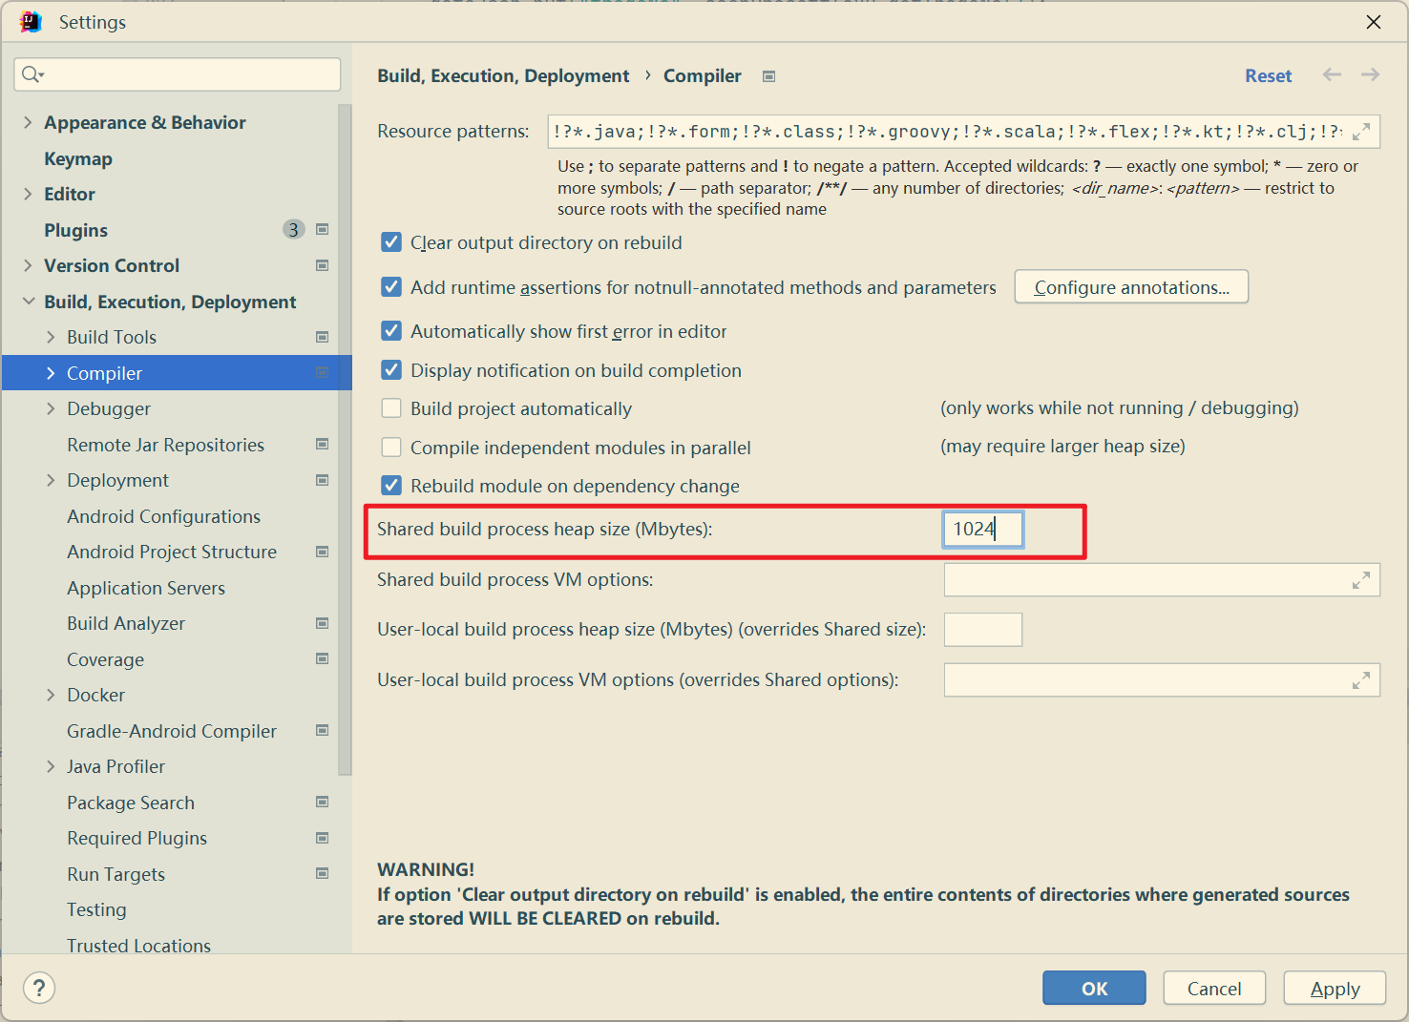Click the project-level icon next to Compiler breadcrumb
1409x1022 pixels.
click(769, 76)
